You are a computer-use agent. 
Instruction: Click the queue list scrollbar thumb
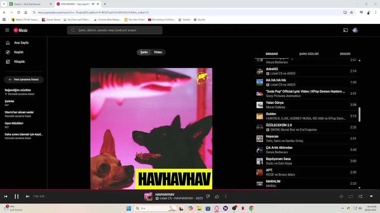pos(360,114)
